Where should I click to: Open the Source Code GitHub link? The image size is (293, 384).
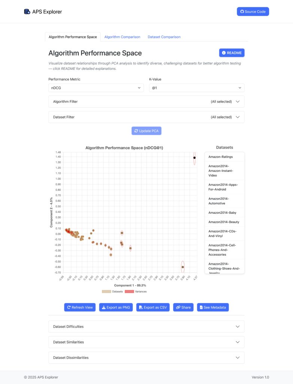click(x=253, y=12)
